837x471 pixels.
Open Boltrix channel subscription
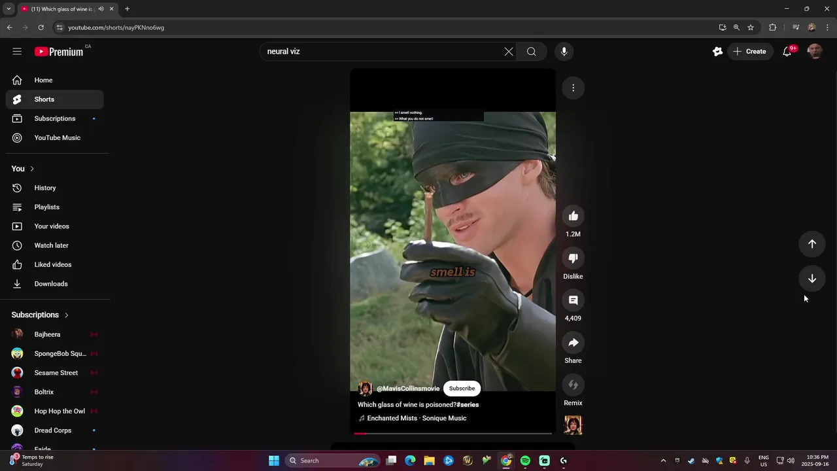point(55,392)
